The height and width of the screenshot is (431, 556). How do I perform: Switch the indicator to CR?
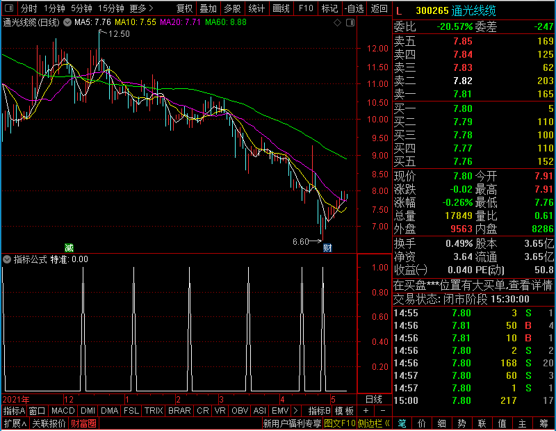coord(202,411)
